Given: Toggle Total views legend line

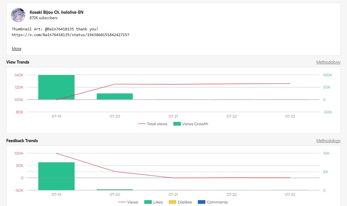Looking at the screenshot, I should coord(152,124).
